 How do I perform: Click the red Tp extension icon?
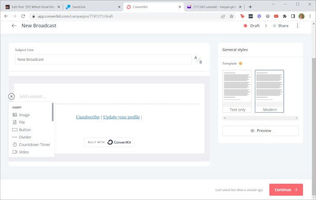point(242,16)
